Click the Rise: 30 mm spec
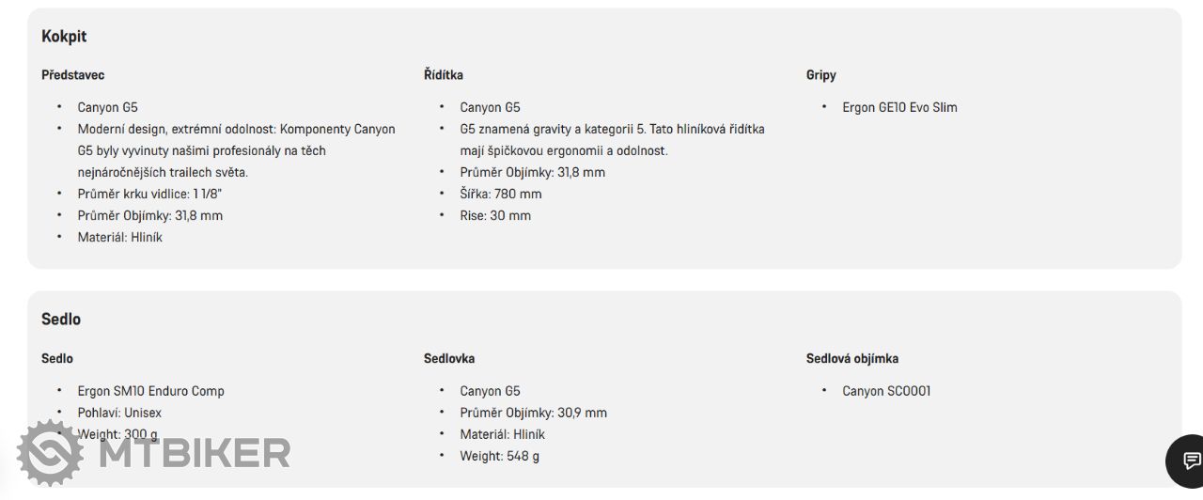Screen dimensions: 1203x500 [x=495, y=215]
